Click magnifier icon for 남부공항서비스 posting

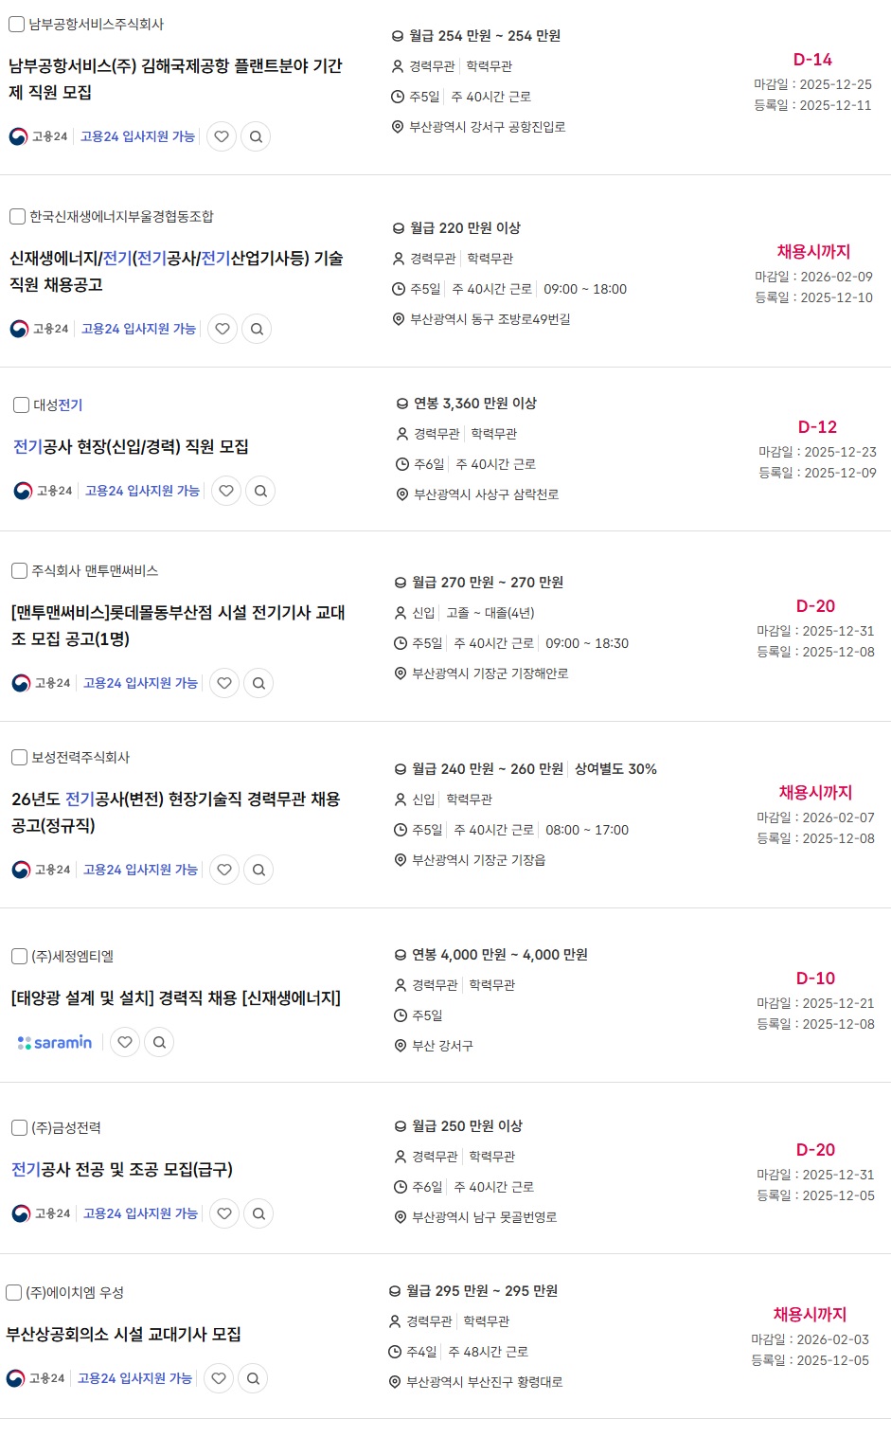(x=256, y=136)
